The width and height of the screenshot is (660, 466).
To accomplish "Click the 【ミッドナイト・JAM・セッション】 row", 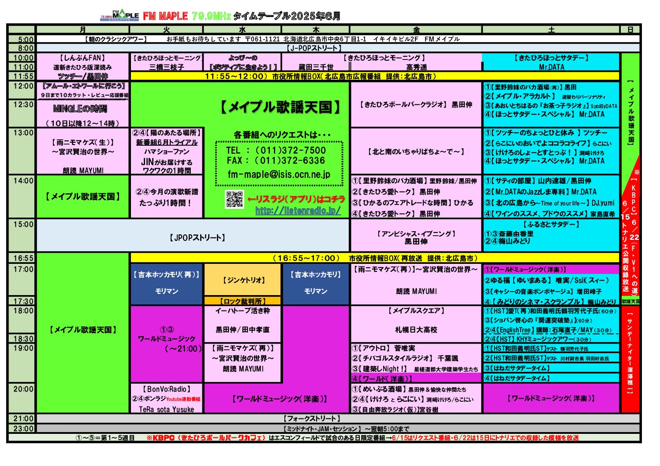I will (x=338, y=429).
